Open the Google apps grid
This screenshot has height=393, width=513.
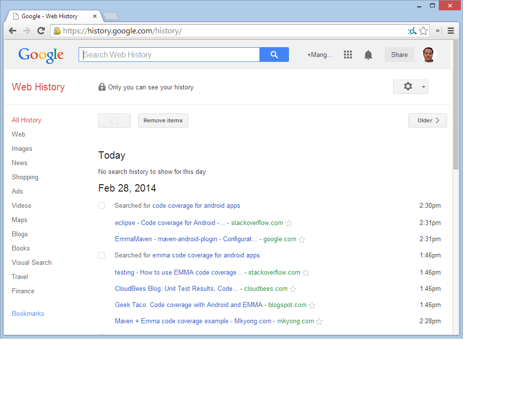click(348, 55)
